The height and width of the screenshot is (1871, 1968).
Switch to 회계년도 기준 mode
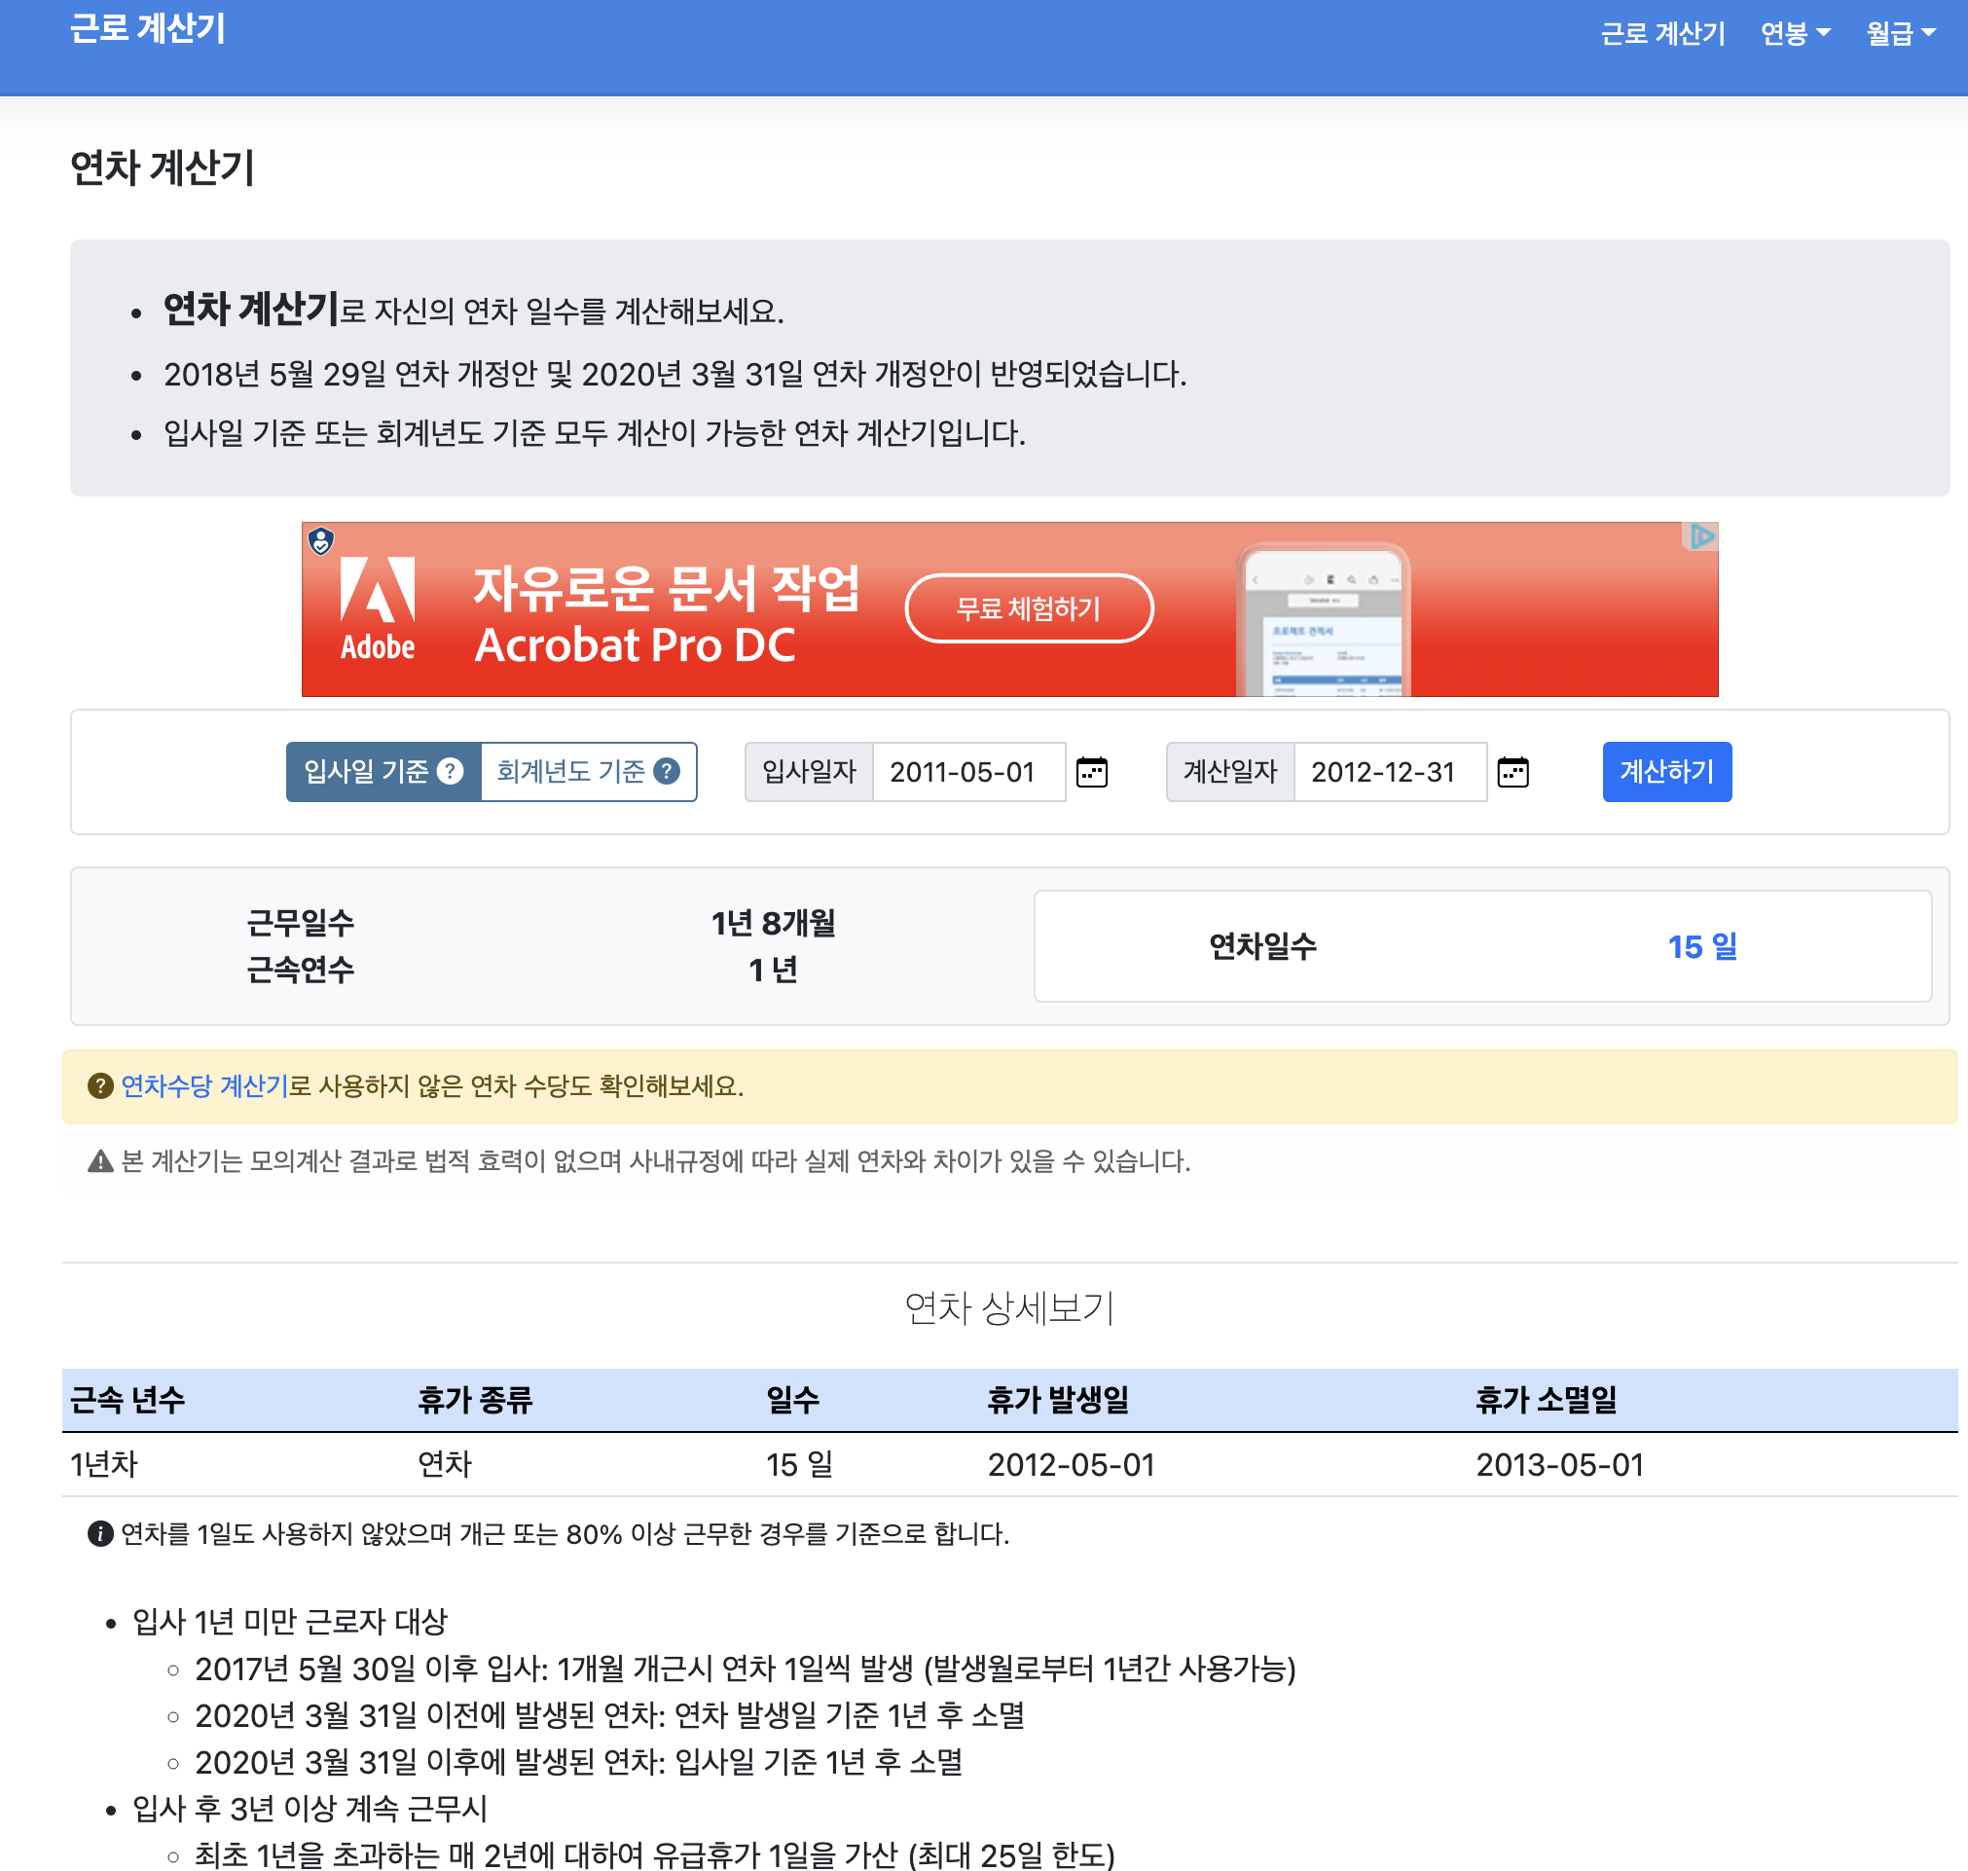(x=570, y=771)
